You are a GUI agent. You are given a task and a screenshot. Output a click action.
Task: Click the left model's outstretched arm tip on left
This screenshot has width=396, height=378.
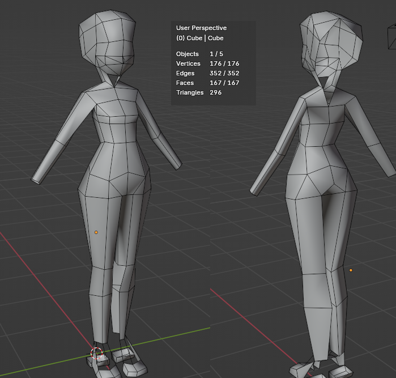[x=38, y=178]
